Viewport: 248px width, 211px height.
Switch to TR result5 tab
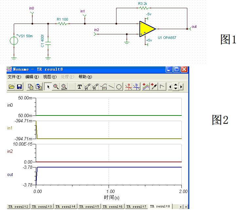point(89,207)
